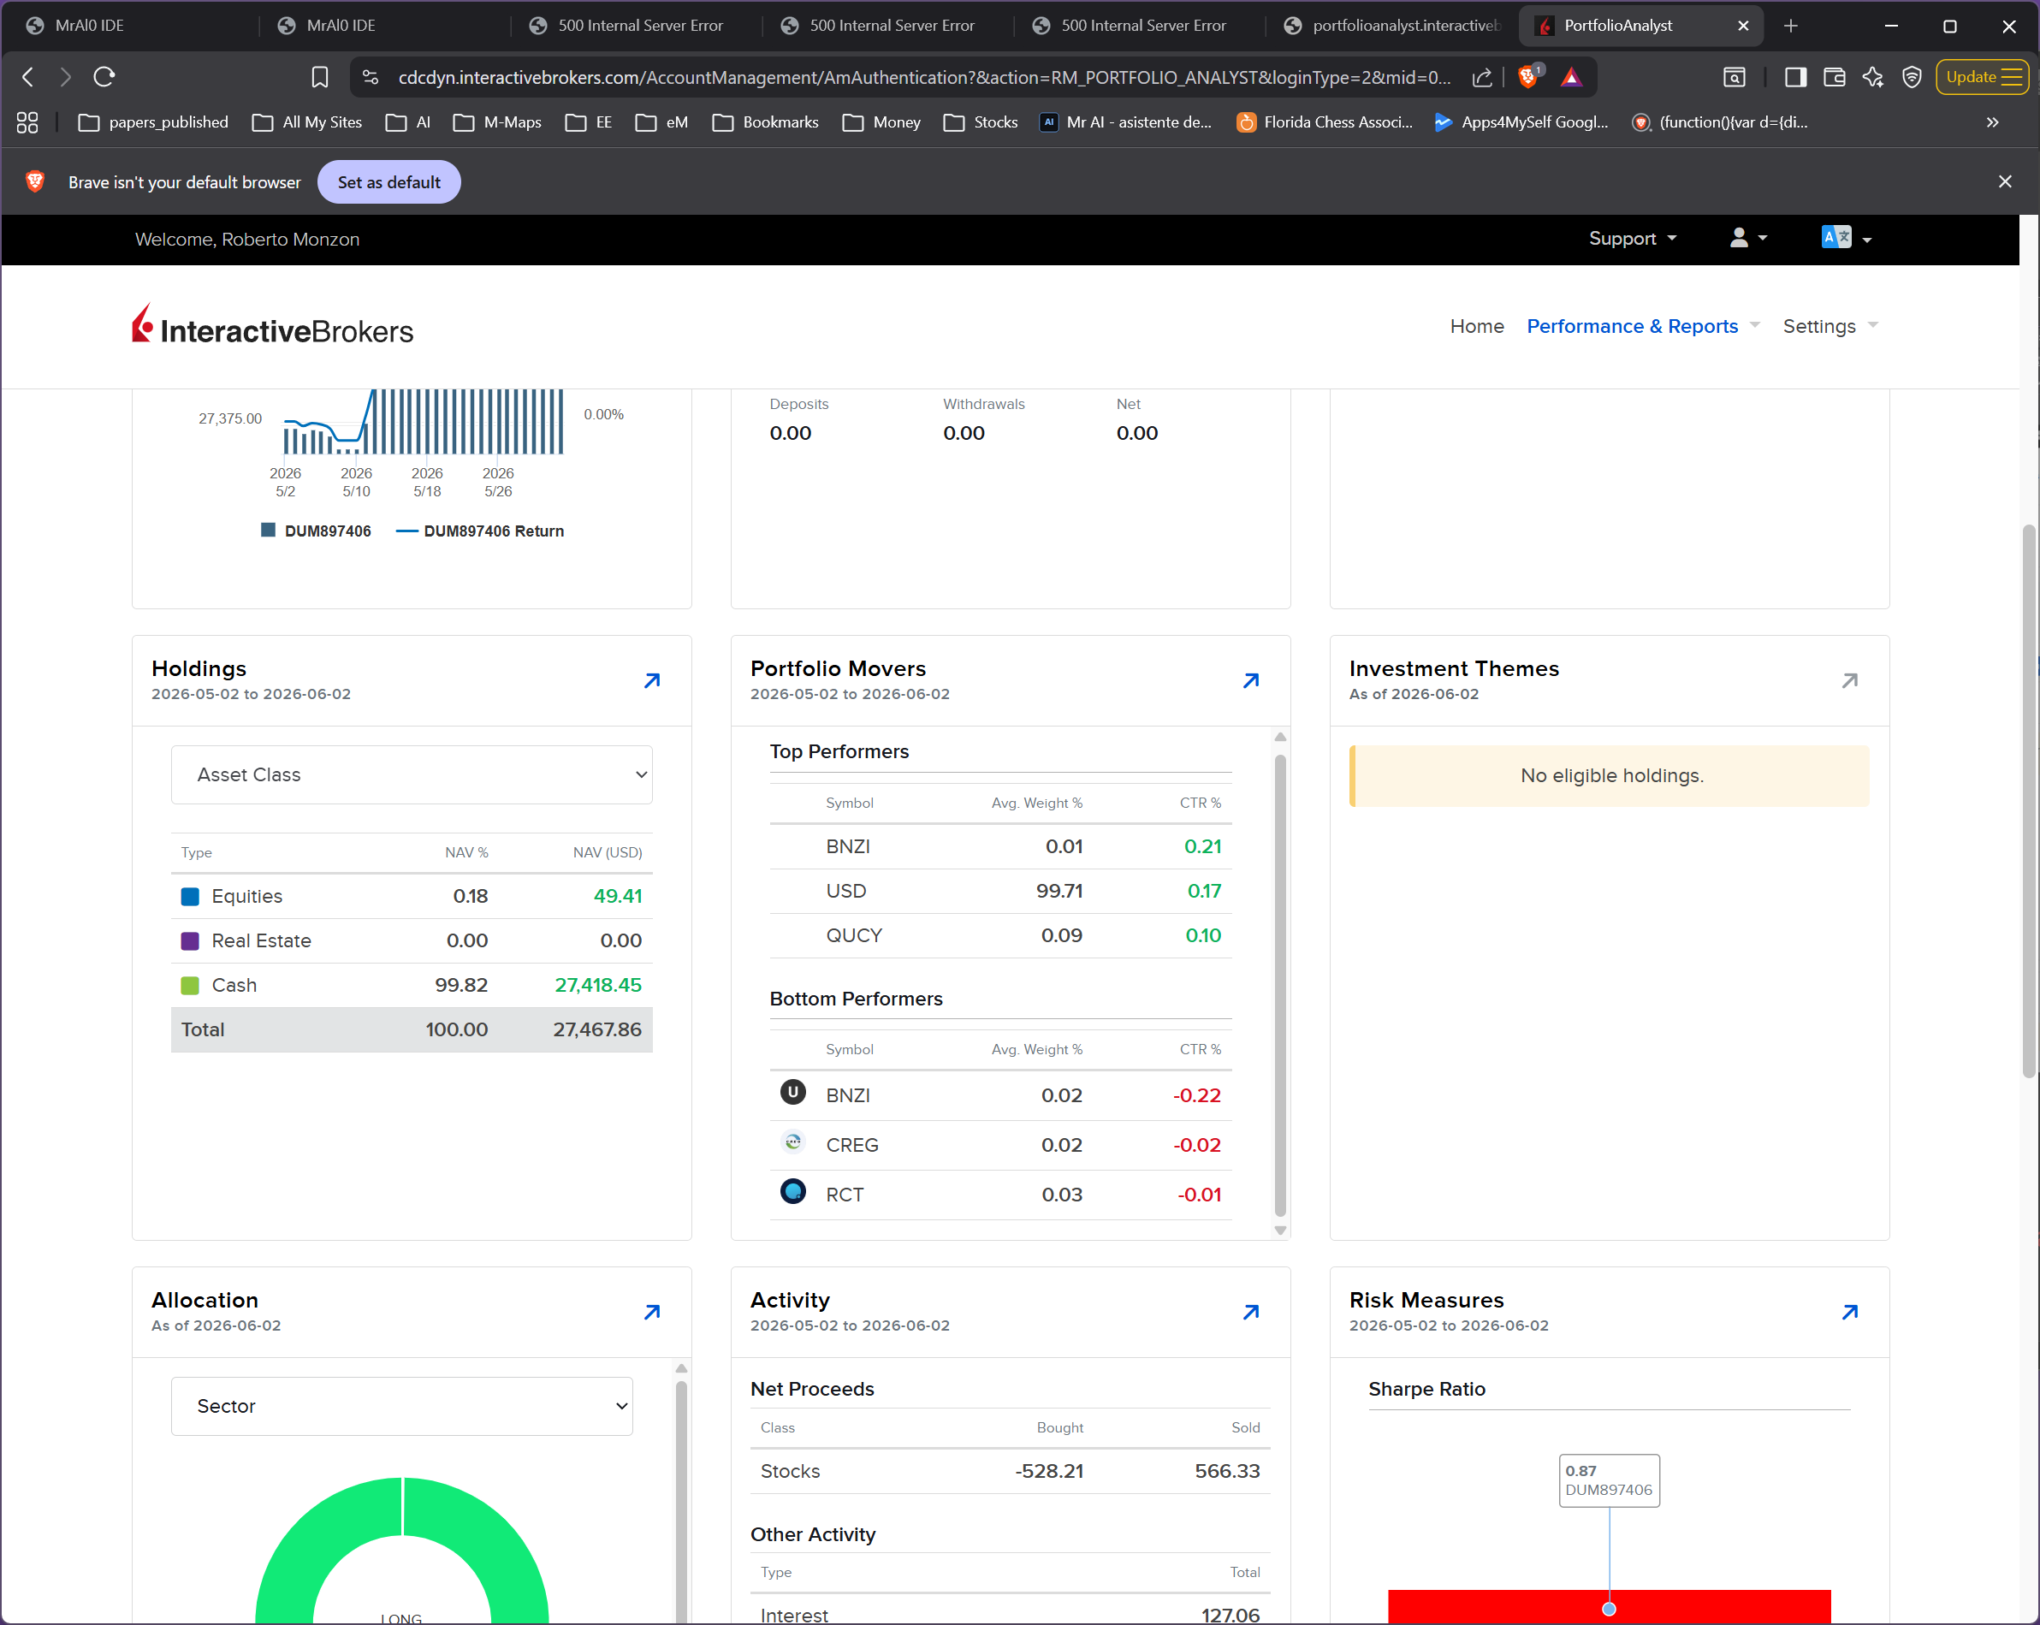This screenshot has width=2040, height=1625.
Task: Toggle the DUM897406 legend square in the chart
Action: coord(268,530)
